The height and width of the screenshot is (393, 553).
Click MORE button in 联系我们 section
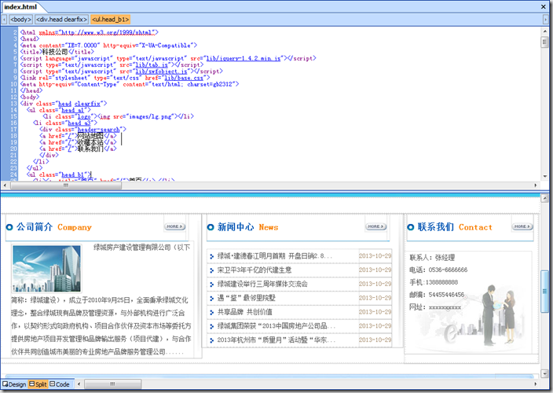pos(522,226)
